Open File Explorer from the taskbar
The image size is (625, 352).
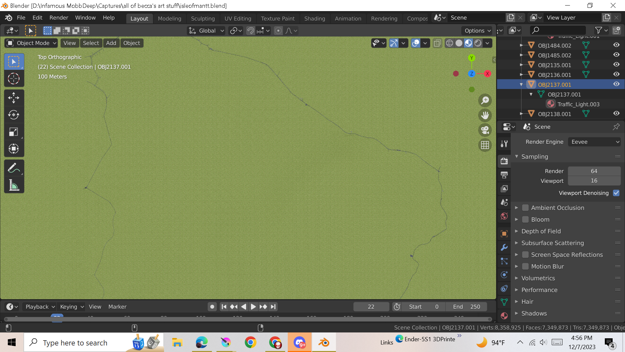(x=177, y=343)
